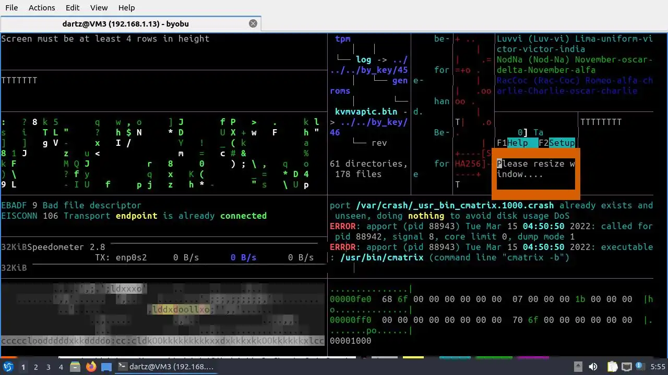
Task: Switch to workspace 3
Action: (48, 367)
